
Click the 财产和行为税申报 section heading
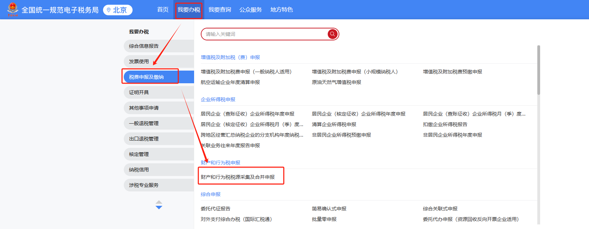[220, 163]
